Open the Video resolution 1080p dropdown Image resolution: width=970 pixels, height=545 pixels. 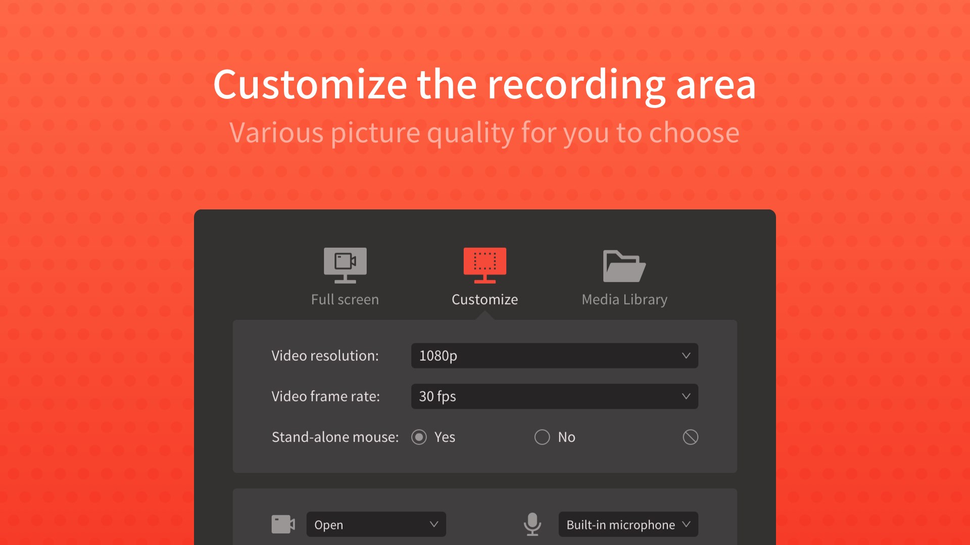(555, 356)
